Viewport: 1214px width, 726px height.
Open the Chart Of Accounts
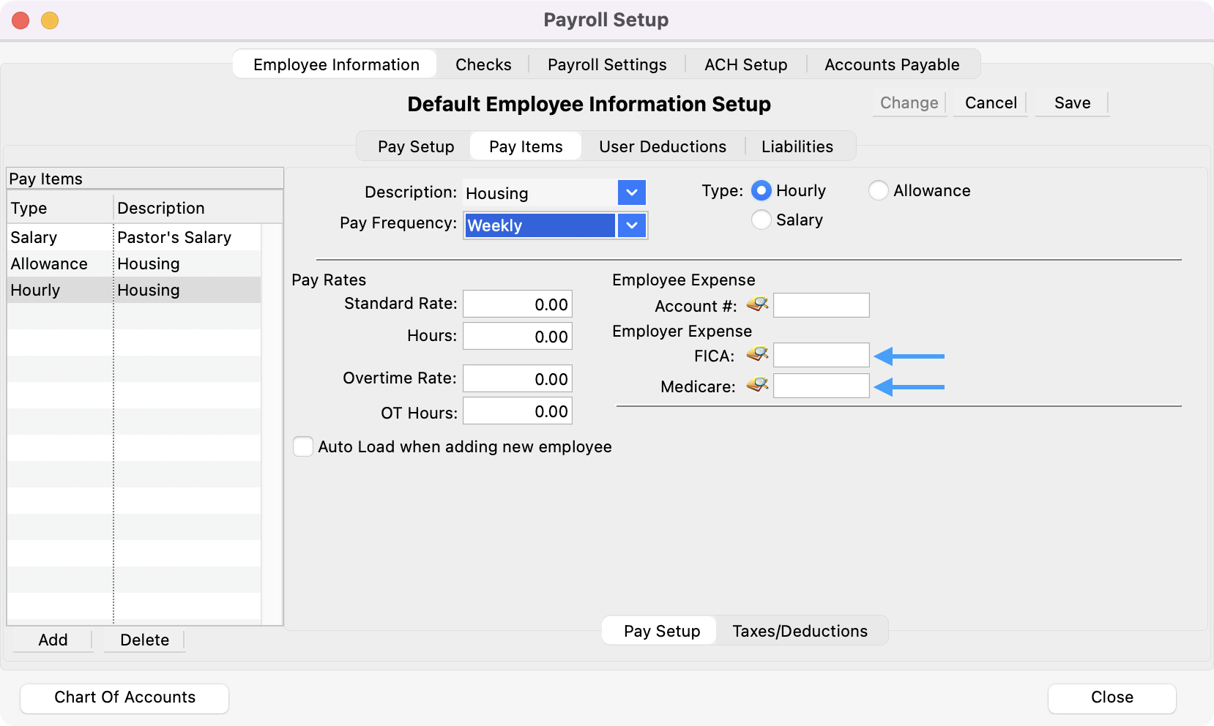coord(124,697)
